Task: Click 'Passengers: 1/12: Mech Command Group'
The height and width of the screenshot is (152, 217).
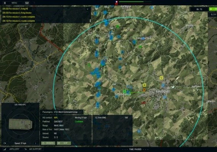Action: coord(60,112)
